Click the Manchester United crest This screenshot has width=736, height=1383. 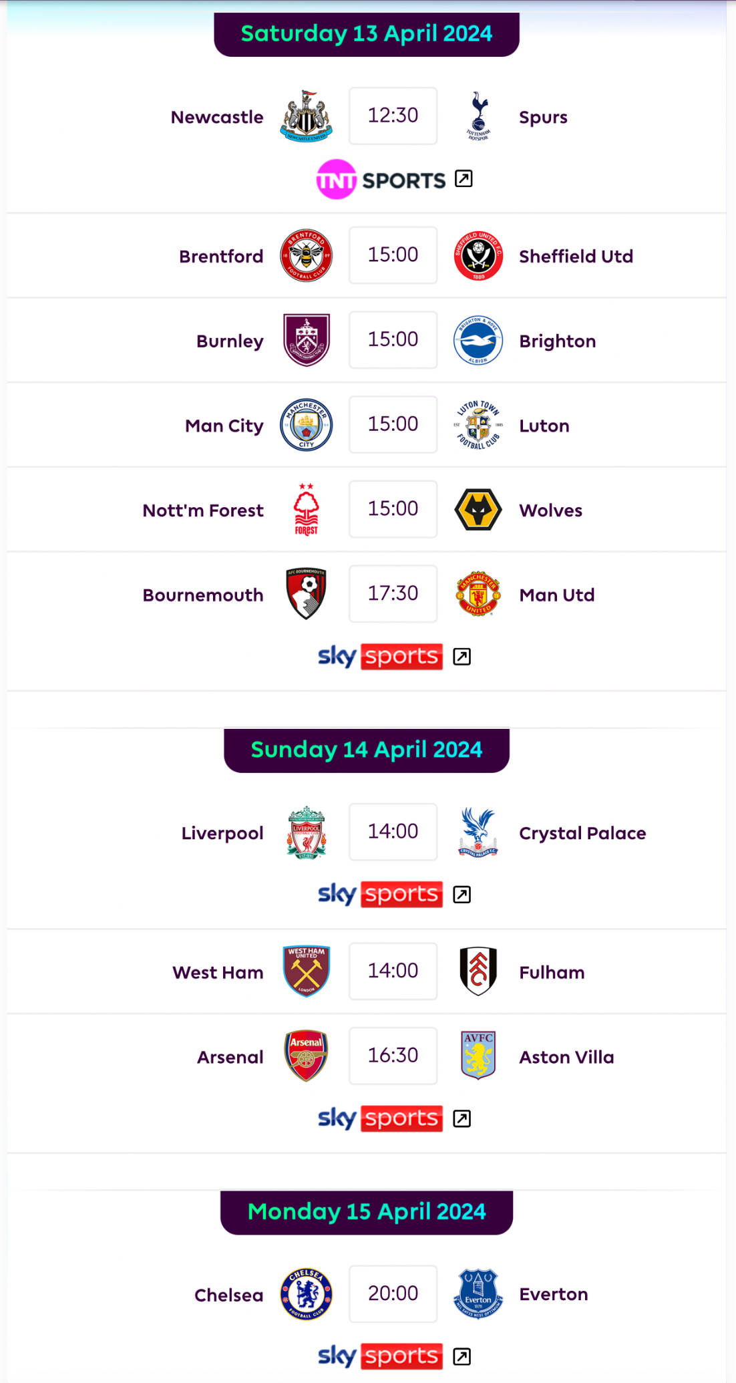[478, 594]
